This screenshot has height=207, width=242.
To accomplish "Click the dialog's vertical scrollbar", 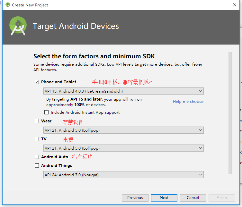I will point(230,113).
